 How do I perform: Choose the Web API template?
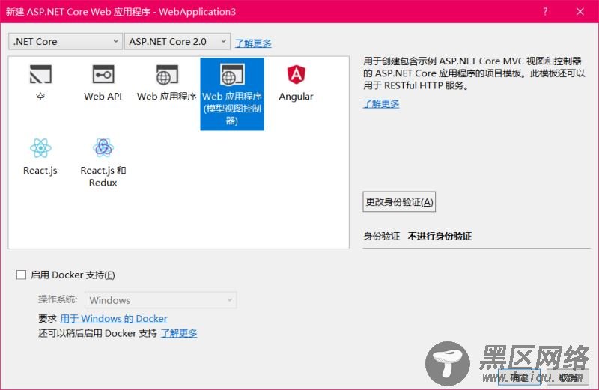pyautogui.click(x=103, y=83)
